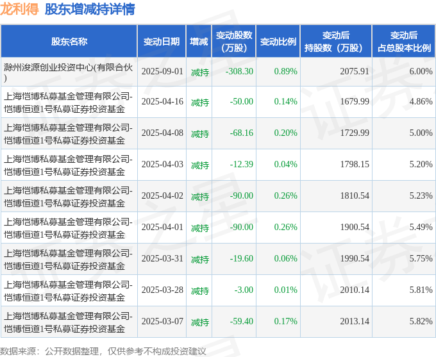Click the 0.04% change ratio
The image size is (436, 357).
[285, 164]
